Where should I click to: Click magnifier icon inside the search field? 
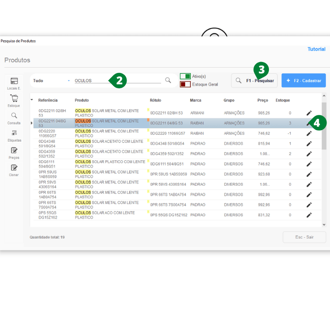pyautogui.click(x=168, y=80)
